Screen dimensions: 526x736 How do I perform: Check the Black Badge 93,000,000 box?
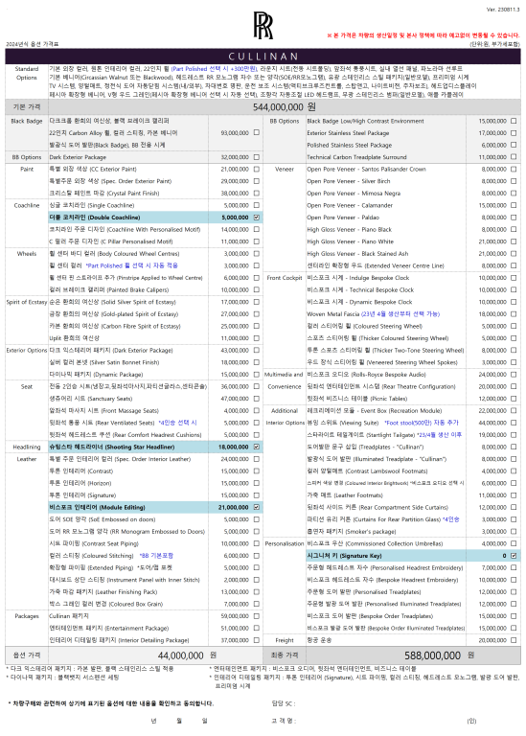(256, 133)
